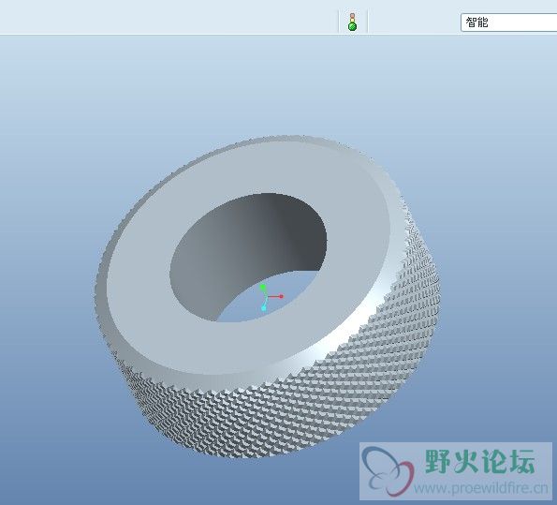Click the traffic light regeneration status icon
This screenshot has height=505, width=557.
[x=352, y=22]
